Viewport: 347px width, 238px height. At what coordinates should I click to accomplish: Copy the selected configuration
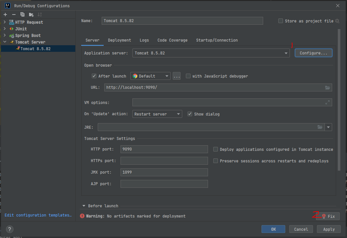[22, 15]
